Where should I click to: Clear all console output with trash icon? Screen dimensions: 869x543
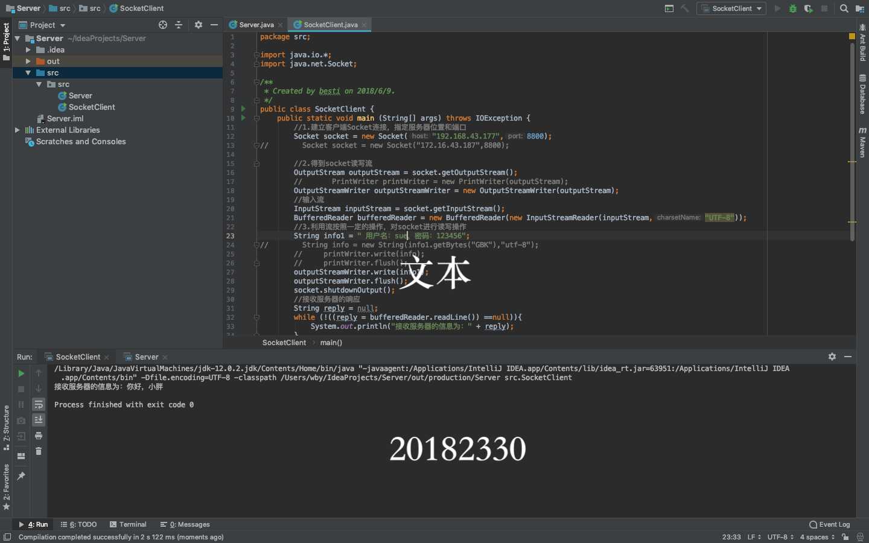click(x=39, y=451)
